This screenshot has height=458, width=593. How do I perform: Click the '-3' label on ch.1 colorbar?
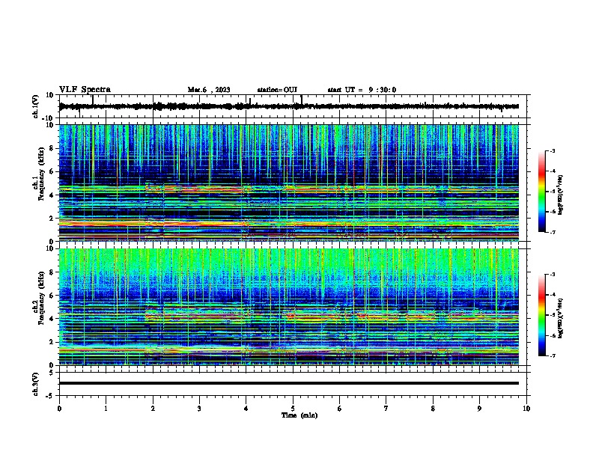coord(552,150)
